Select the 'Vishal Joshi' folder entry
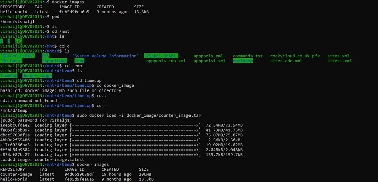Viewport: 378px width, 182px height. (161, 56)
